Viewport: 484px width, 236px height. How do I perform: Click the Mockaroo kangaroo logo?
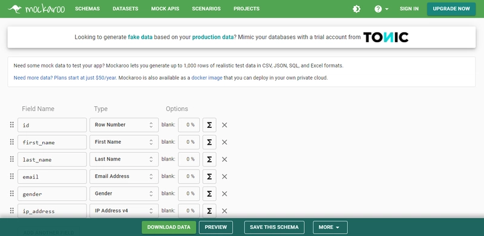click(x=36, y=9)
